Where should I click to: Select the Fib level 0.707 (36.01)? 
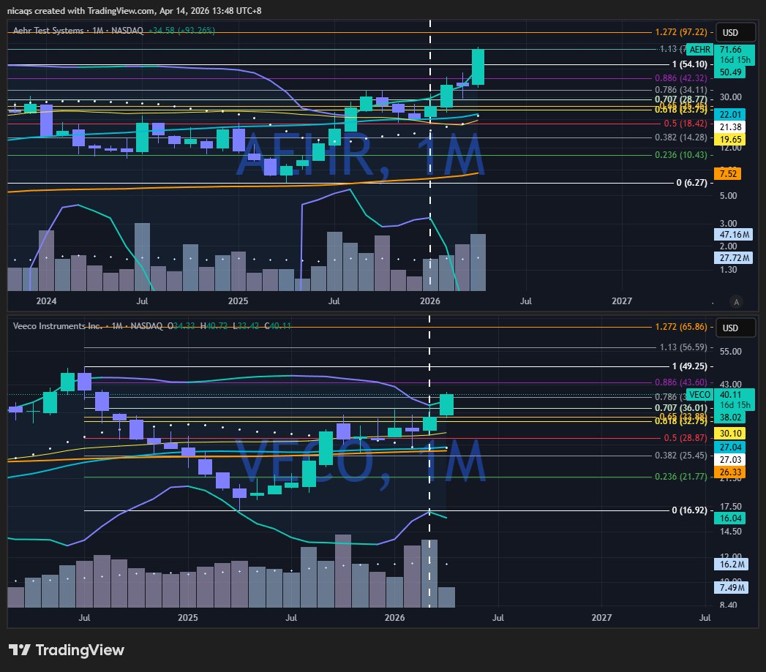[681, 408]
